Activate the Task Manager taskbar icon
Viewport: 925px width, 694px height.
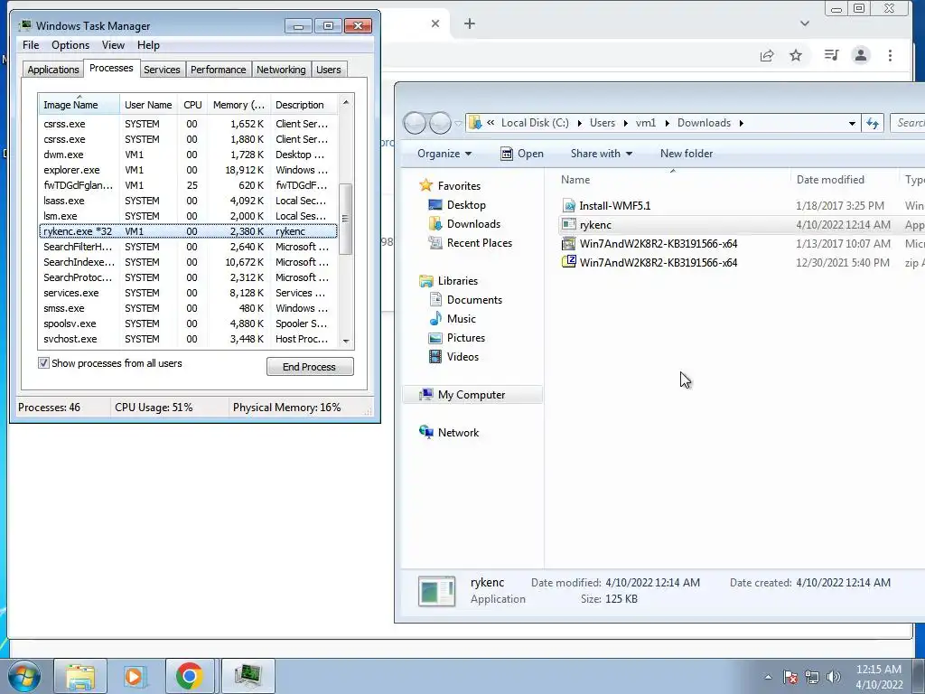click(x=248, y=676)
